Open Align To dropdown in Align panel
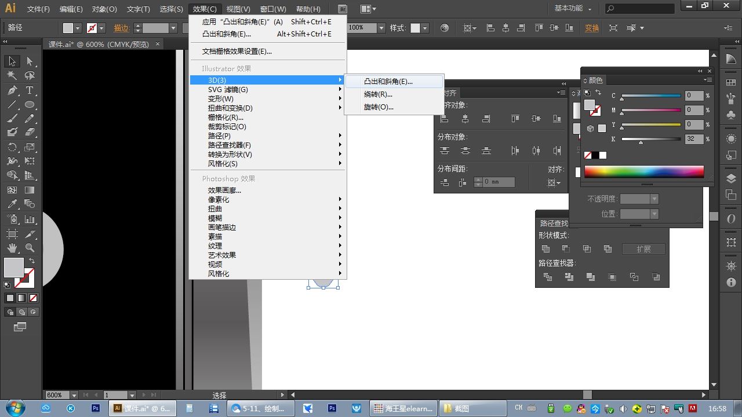Image resolution: width=742 pixels, height=417 pixels. tap(555, 183)
